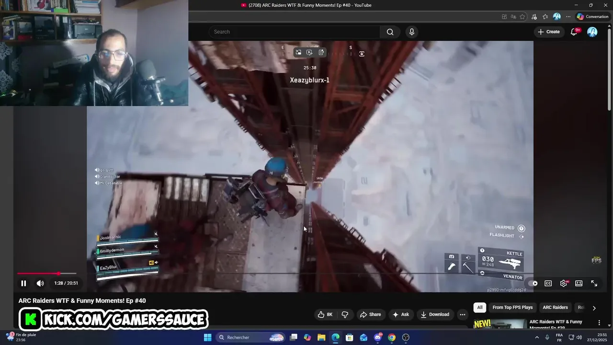Click the YouTube search field
This screenshot has height=345, width=613.
point(295,32)
